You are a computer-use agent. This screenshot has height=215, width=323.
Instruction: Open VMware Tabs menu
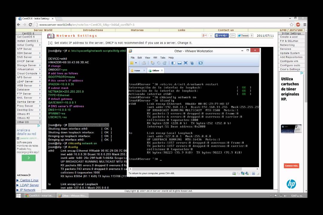[163, 58]
